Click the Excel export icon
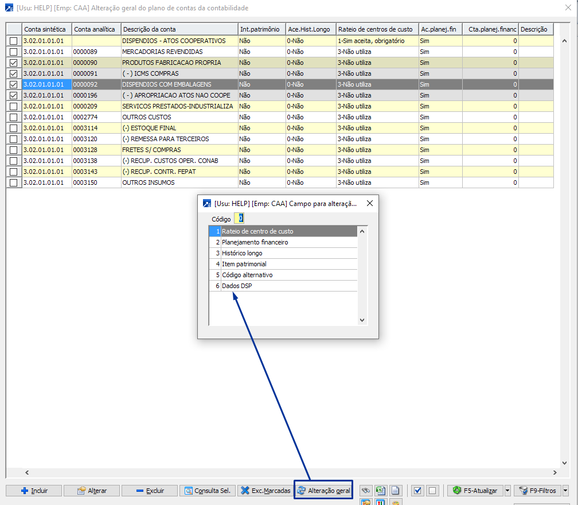The width and height of the screenshot is (578, 505). pos(380,491)
